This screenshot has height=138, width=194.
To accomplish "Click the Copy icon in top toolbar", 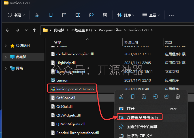I will 51,15.
